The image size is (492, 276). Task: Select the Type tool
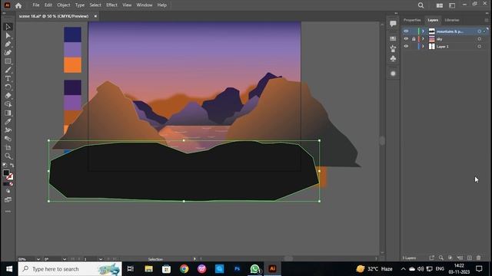point(8,78)
